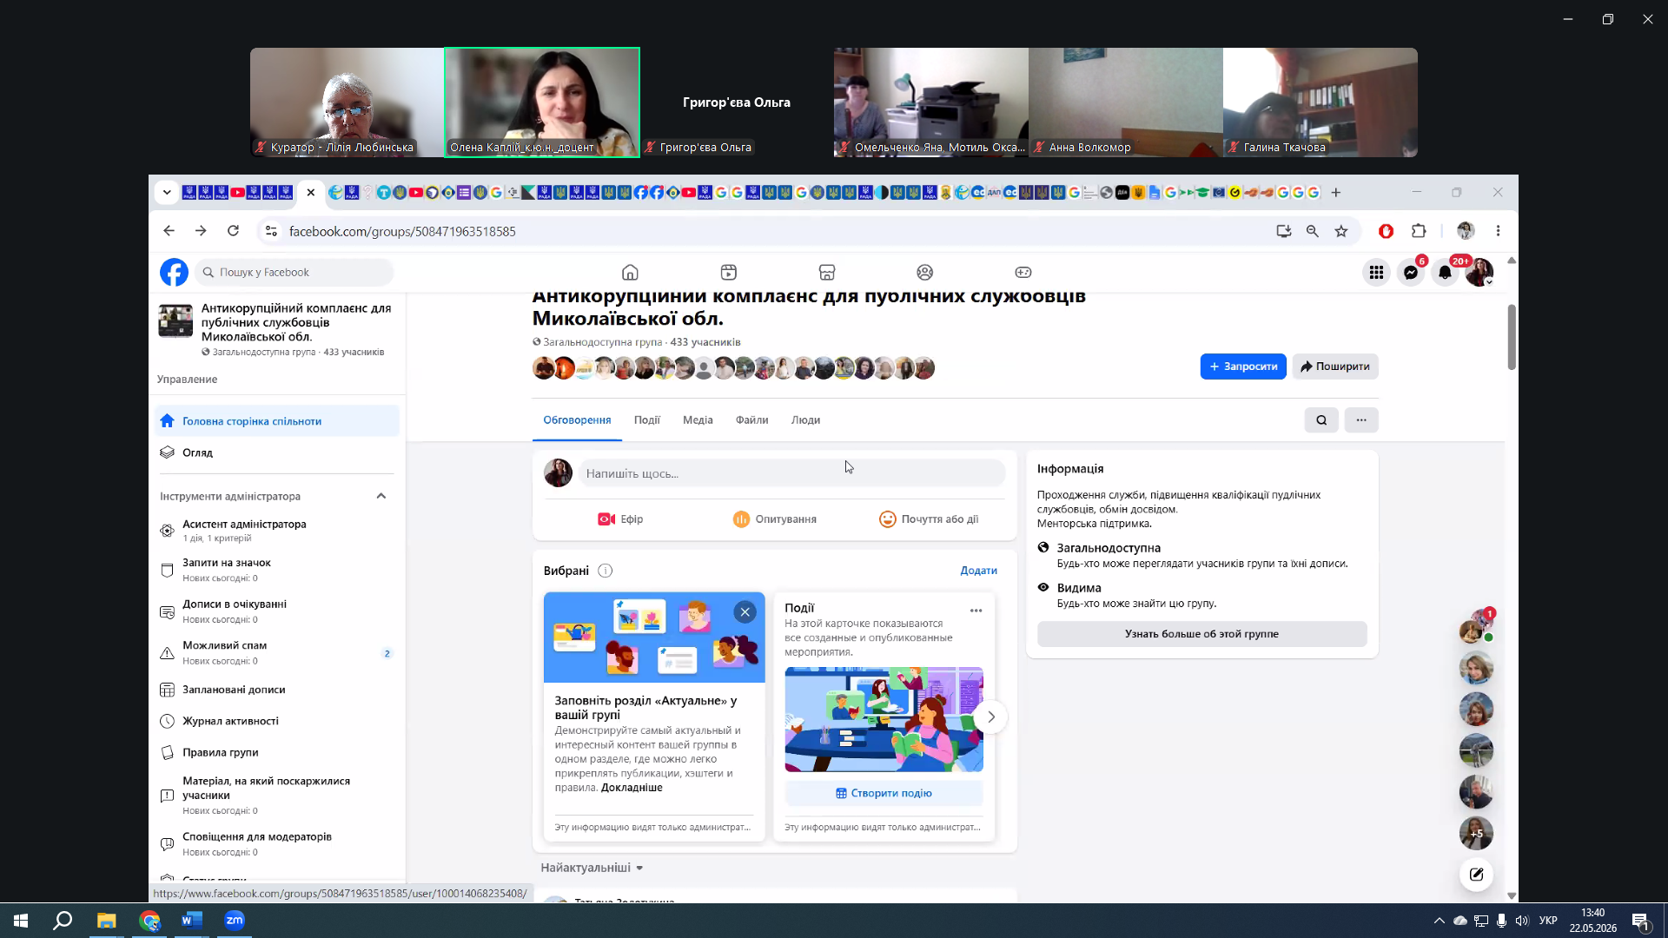Open Правила групи
The height and width of the screenshot is (938, 1668).
(x=277, y=752)
